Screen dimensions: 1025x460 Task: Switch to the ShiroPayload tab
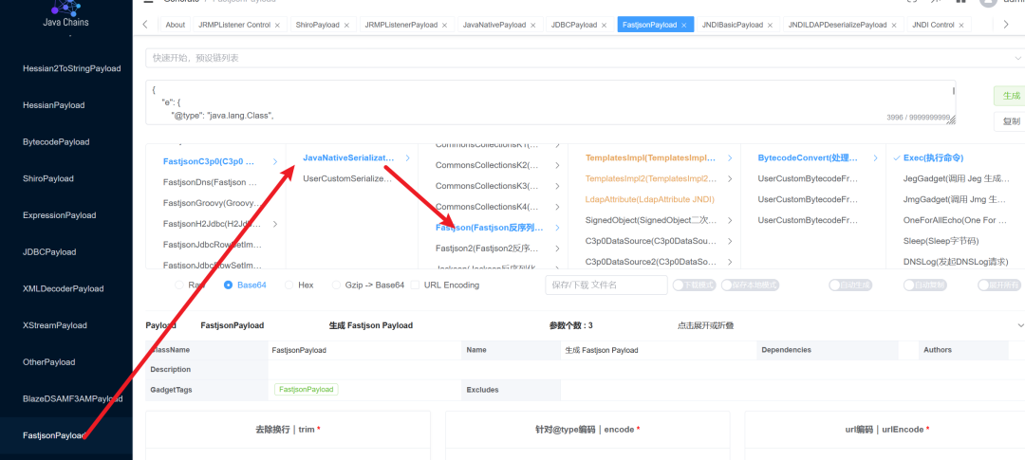click(317, 25)
